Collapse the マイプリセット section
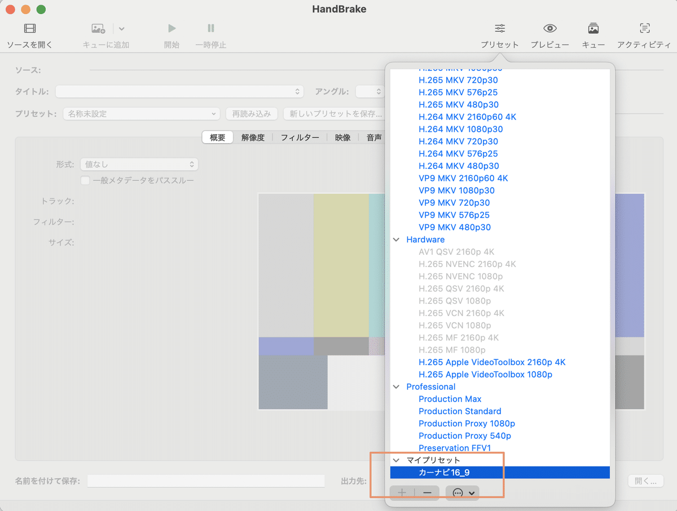The width and height of the screenshot is (677, 511). point(396,460)
